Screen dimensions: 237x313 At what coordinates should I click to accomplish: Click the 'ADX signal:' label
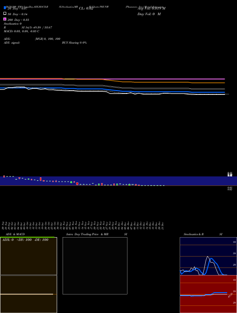click(12, 43)
